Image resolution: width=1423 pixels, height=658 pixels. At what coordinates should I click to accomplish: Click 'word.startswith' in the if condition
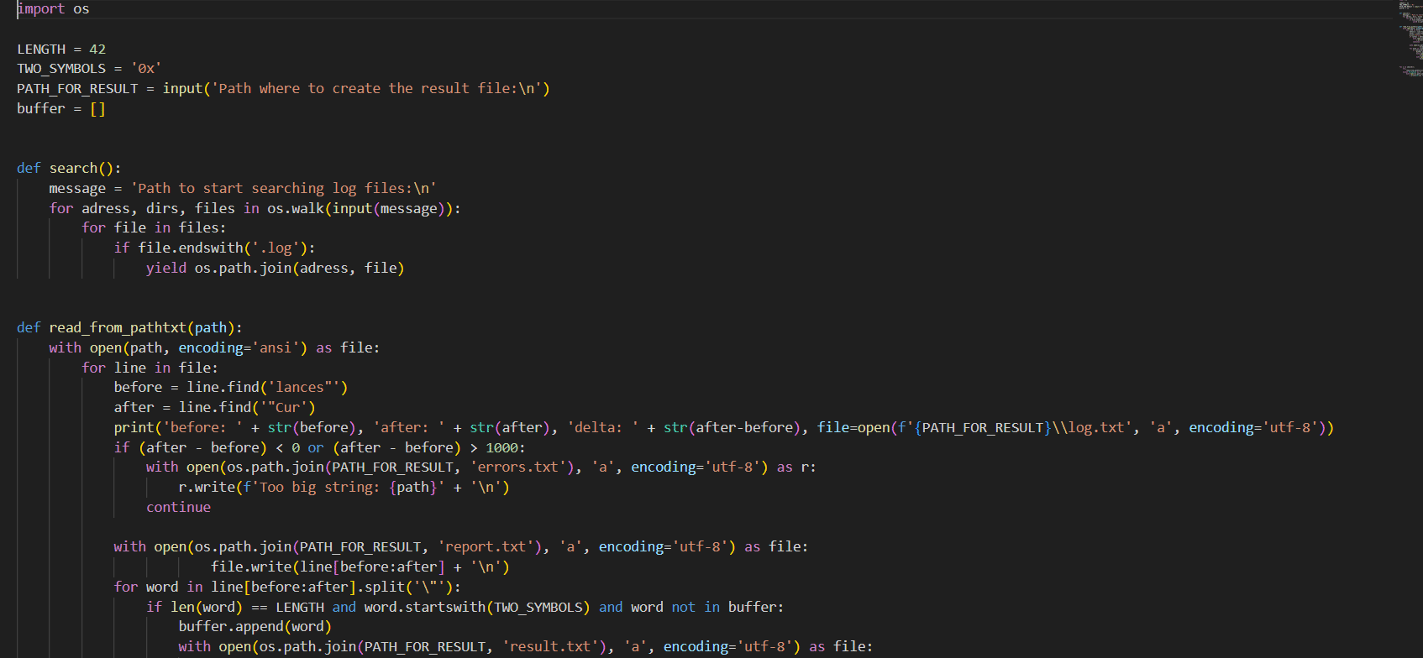(x=424, y=608)
